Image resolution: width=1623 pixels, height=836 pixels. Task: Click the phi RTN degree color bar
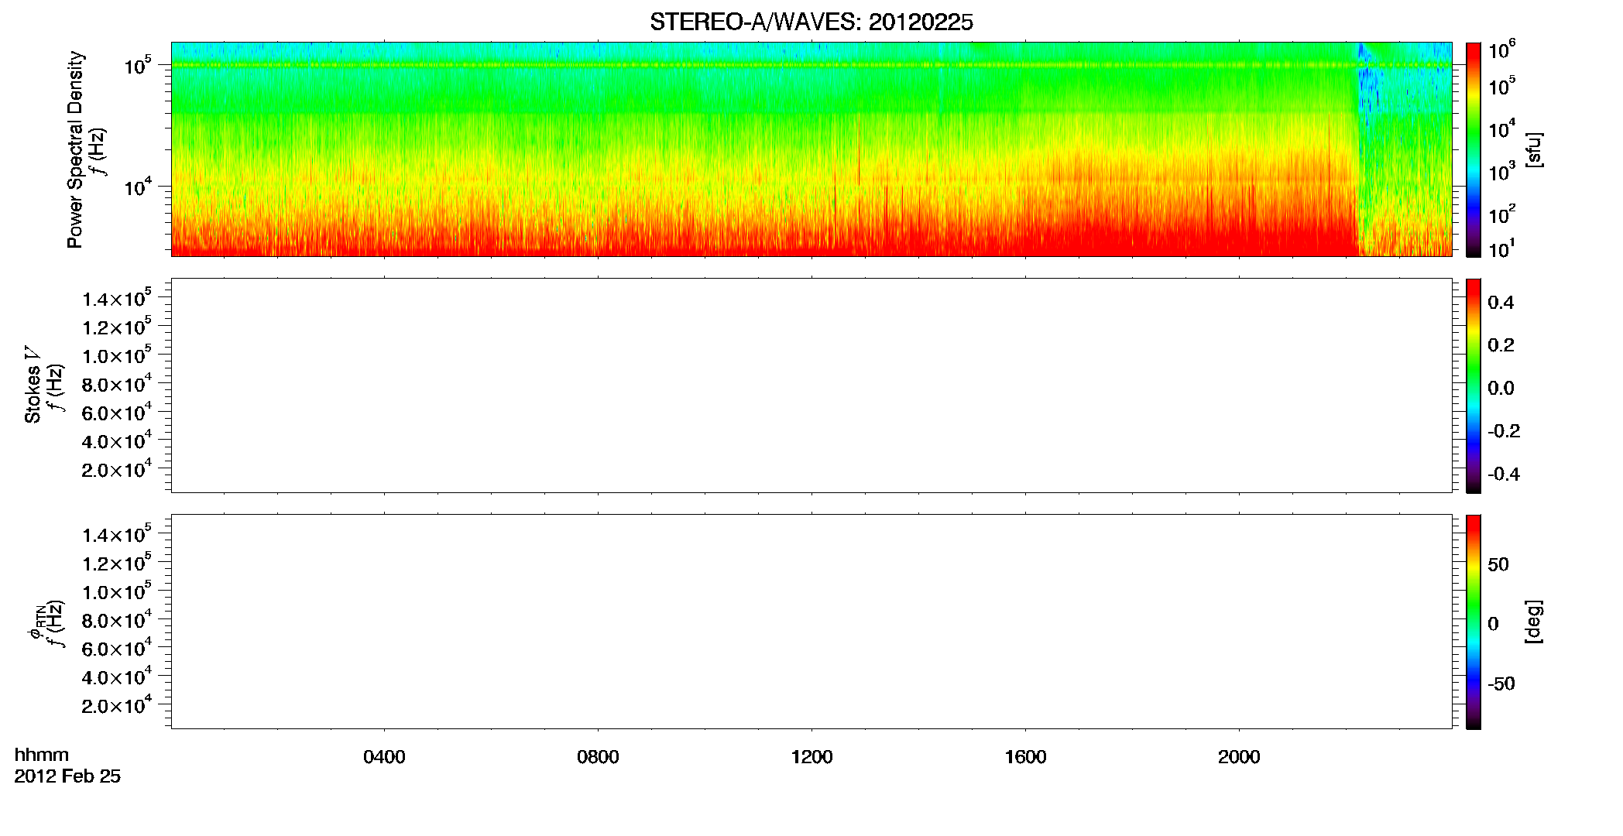(x=1474, y=622)
